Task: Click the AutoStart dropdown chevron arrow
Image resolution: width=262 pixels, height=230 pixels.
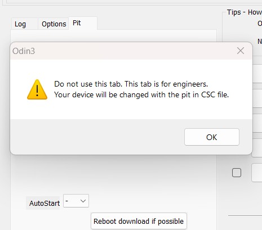Action: (83, 201)
